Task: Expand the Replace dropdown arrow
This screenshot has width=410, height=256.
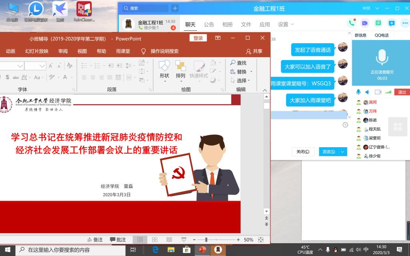Action: (x=251, y=72)
